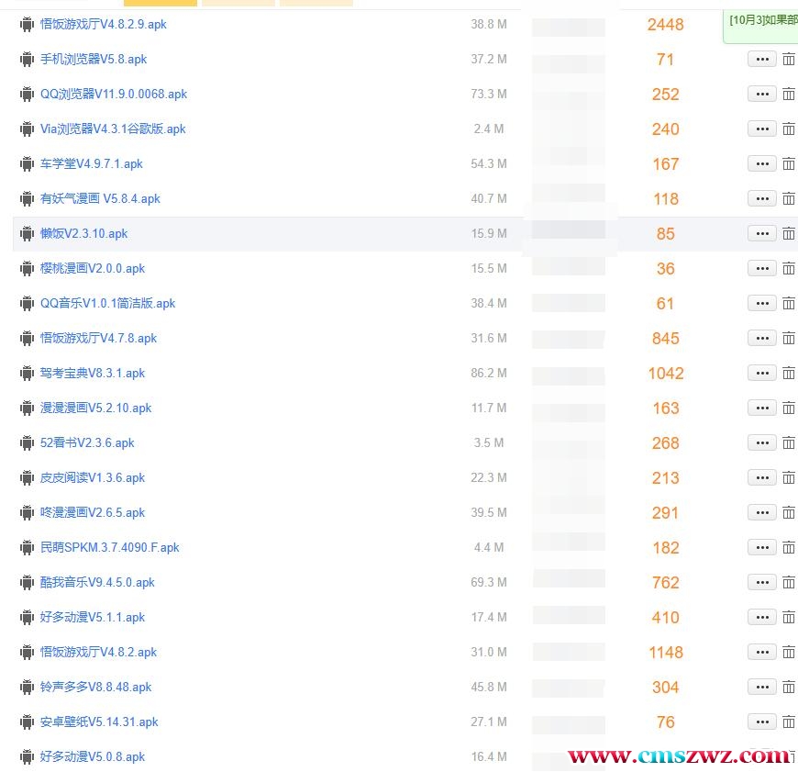The image size is (798, 772).
Task: Open the file 咚漫漫画V2.6.5.apk
Action: [93, 513]
